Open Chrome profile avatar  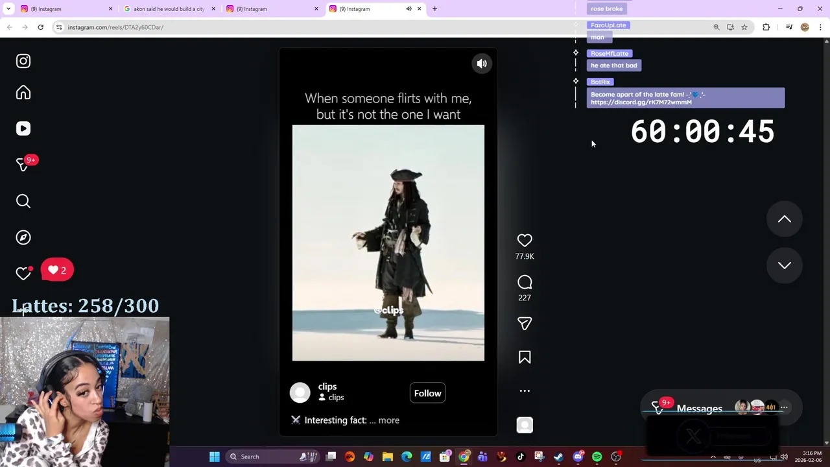(805, 27)
